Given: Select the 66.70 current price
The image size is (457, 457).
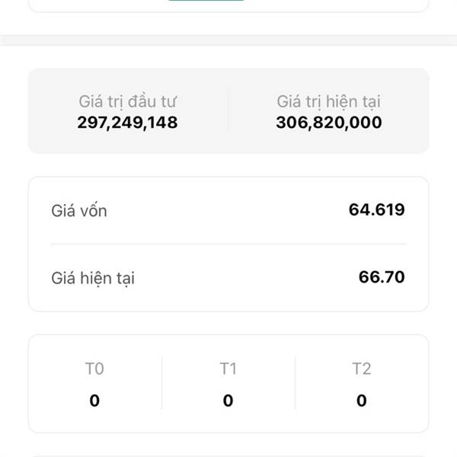Looking at the screenshot, I should pyautogui.click(x=382, y=277).
